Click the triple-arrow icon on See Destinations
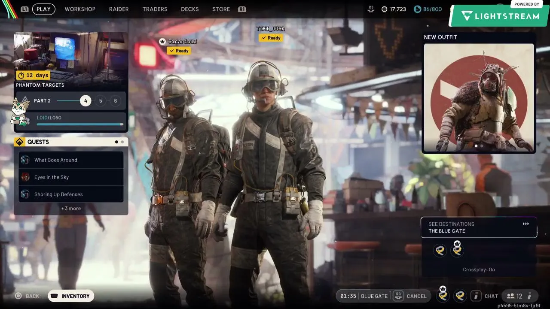Viewport: 550px width, 309px height. [x=526, y=224]
